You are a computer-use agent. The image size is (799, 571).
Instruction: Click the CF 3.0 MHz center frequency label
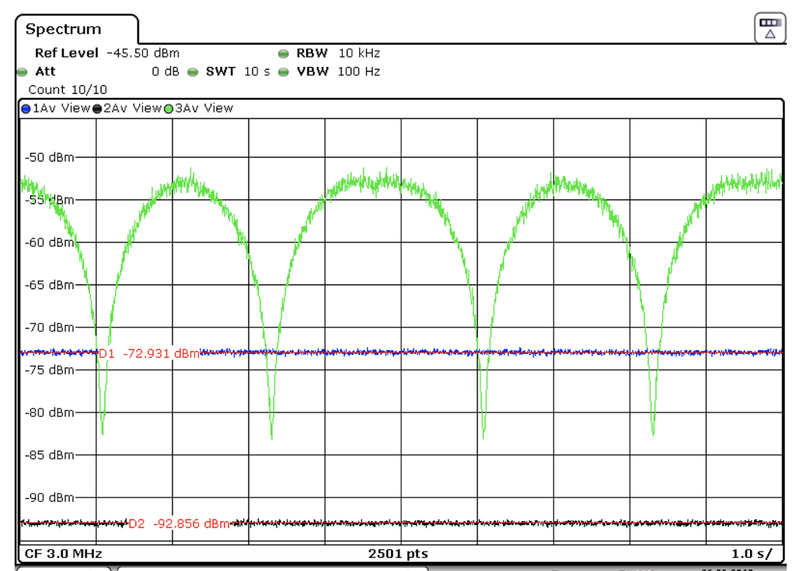pyautogui.click(x=63, y=554)
